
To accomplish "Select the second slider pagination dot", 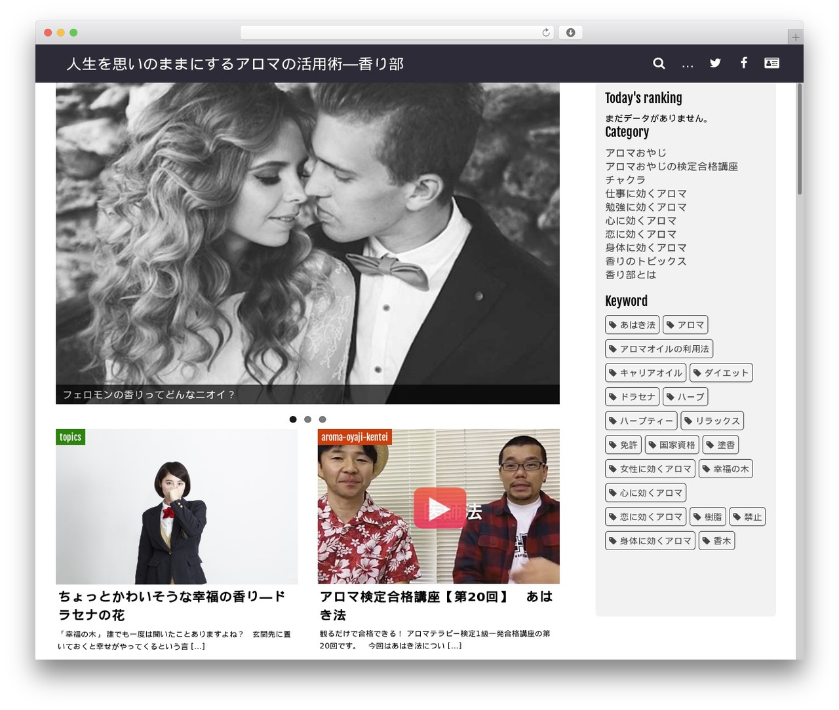I will (x=307, y=419).
